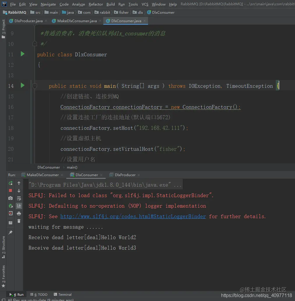This screenshot has height=301, width=295.
Task: Toggle soft-wrap in console output
Action: coord(19,198)
